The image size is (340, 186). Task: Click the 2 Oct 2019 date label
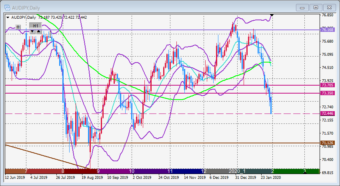[142, 178]
